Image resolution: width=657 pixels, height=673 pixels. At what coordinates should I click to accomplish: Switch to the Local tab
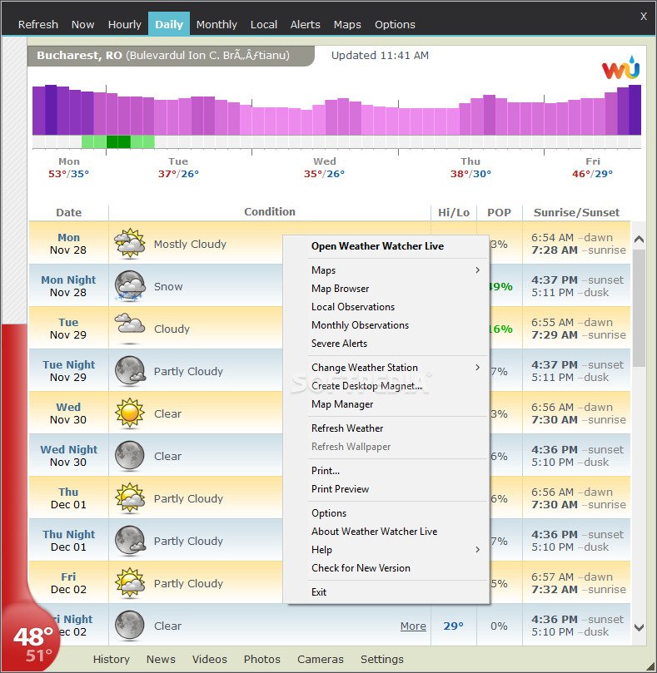coord(264,24)
